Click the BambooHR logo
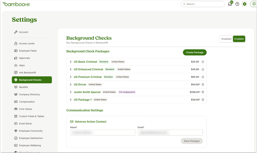Screen dimensions: 257x153 tap(16, 4)
